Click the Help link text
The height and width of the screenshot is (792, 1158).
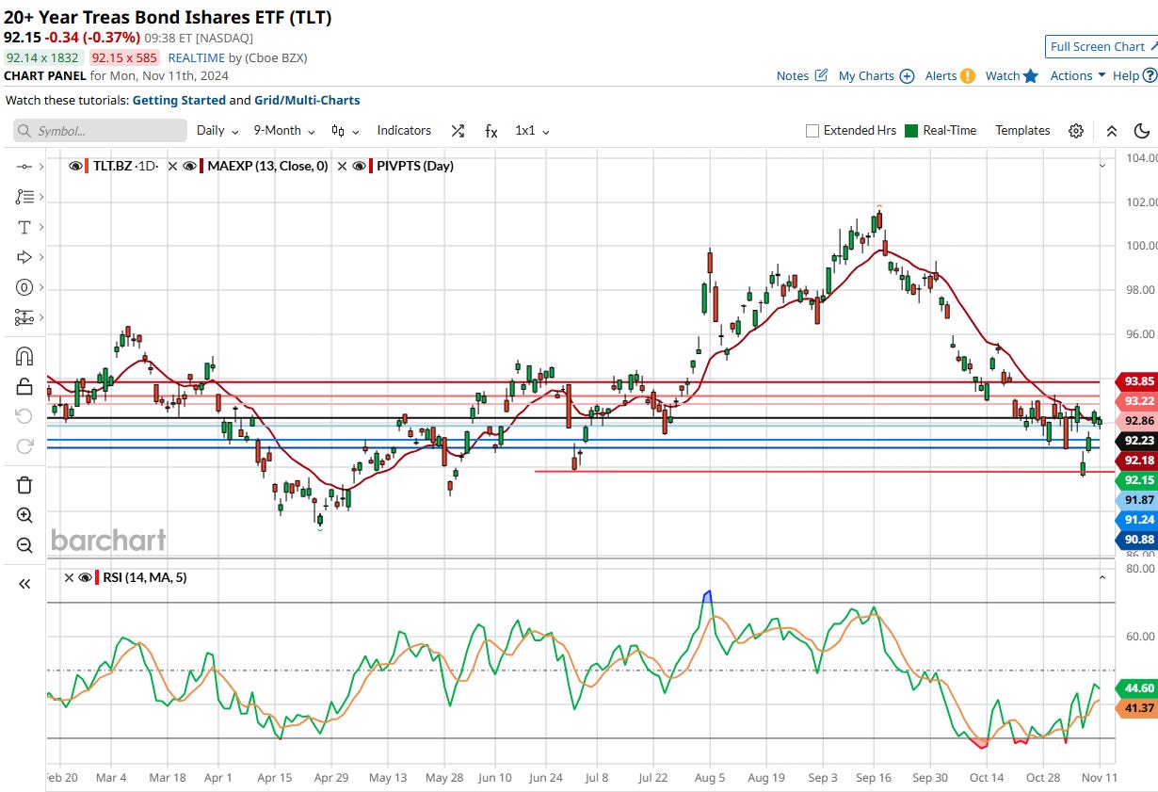coord(1126,75)
